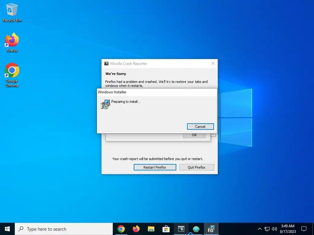Open Microsoft Store from the taskbar
314x235 pixels.
tap(166, 229)
